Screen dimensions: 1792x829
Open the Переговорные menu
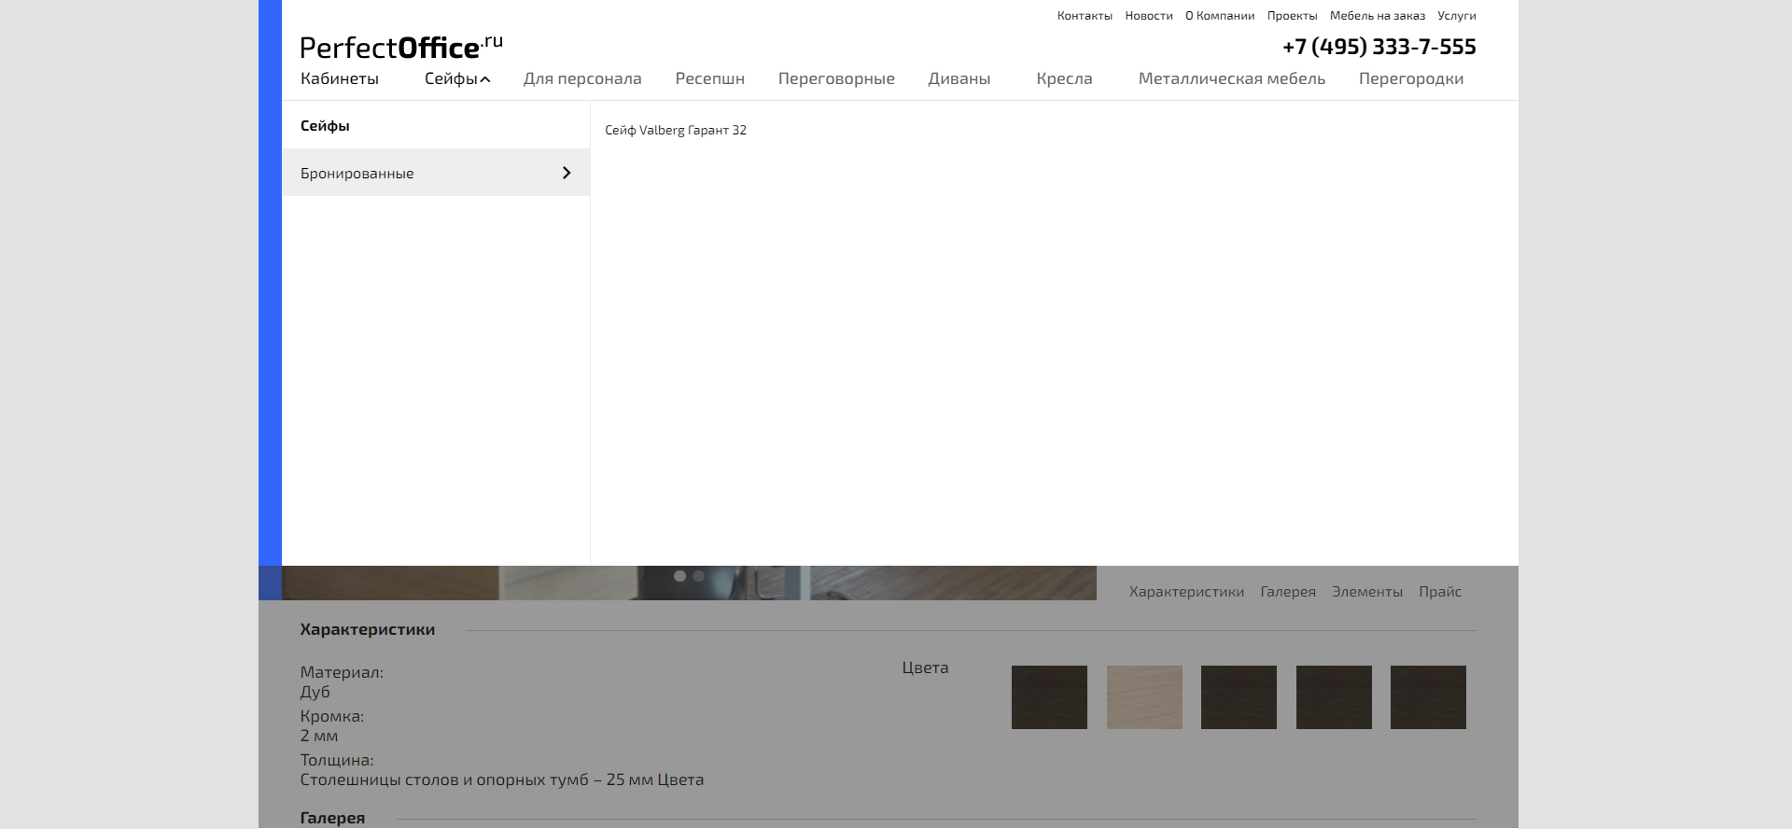coord(836,78)
